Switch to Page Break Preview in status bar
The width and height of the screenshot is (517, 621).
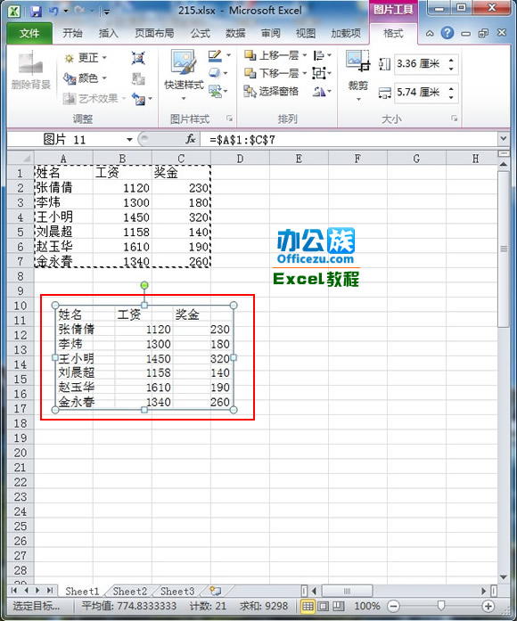338,606
